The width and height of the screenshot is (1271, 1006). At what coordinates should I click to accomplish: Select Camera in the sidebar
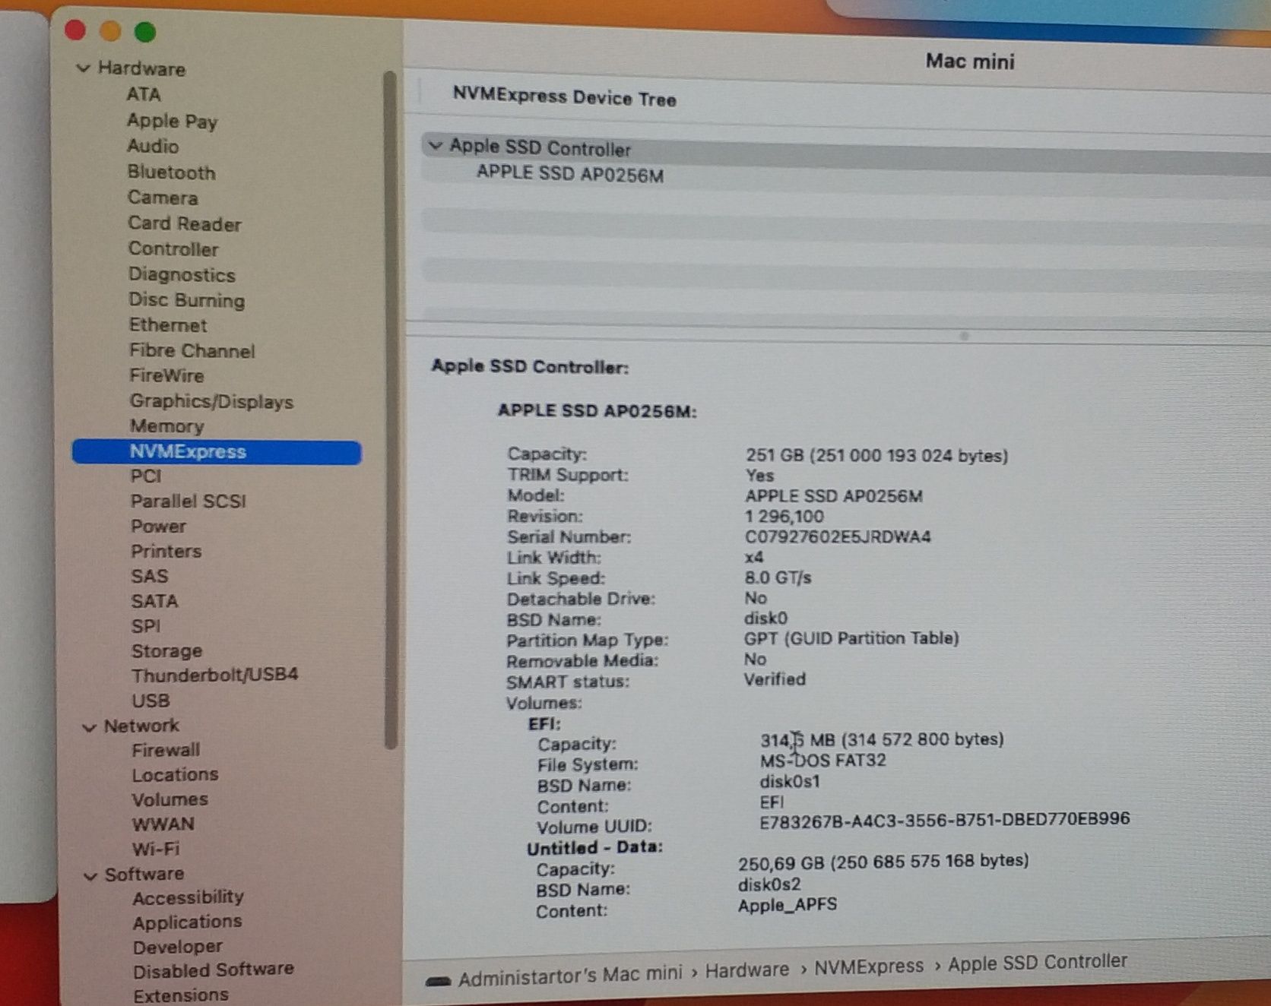163,198
